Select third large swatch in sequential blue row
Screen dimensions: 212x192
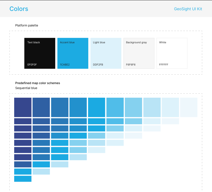tap(60, 108)
